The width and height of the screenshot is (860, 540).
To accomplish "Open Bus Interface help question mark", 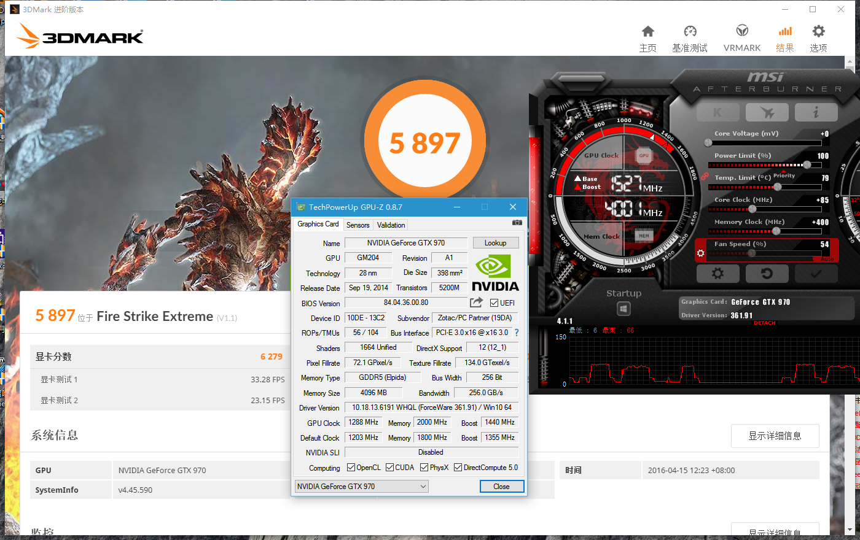I will [517, 333].
